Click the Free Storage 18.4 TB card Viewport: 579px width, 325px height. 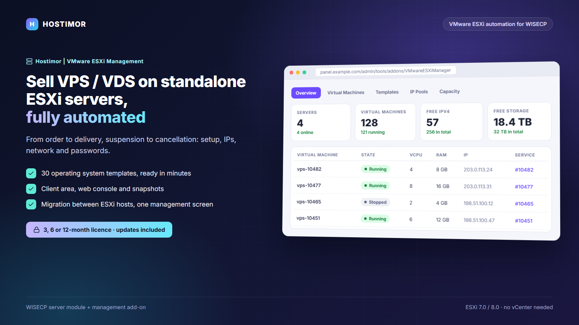pyautogui.click(x=519, y=121)
